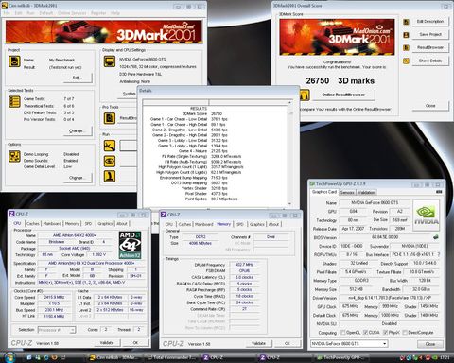Click the Total Commander taskbar button
Viewport: 454px width, 363px height.
[172, 357]
